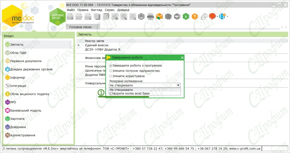This screenshot has width=290, height=153.
Task: Click the Звітність content panel header
Action: (x=182, y=34)
